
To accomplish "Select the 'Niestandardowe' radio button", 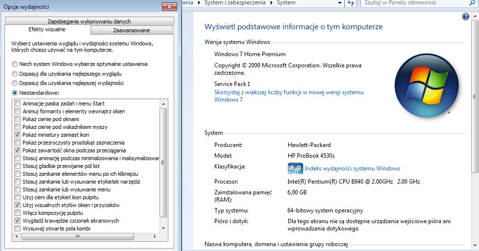I will (15, 93).
